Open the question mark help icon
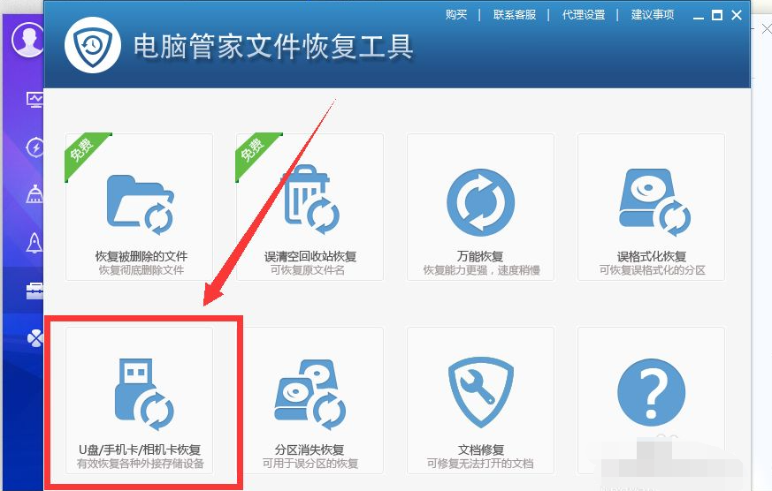 [651, 392]
